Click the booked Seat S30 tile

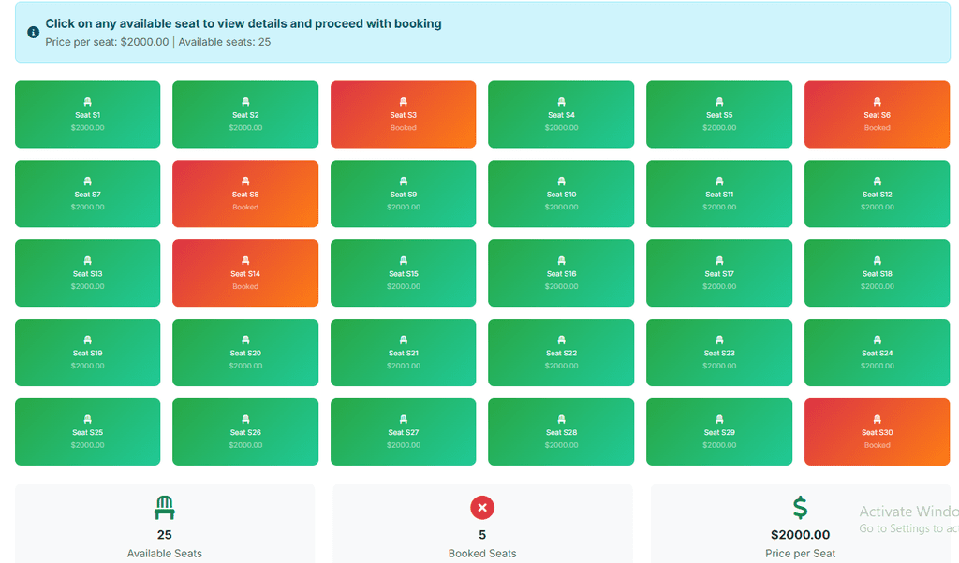877,433
